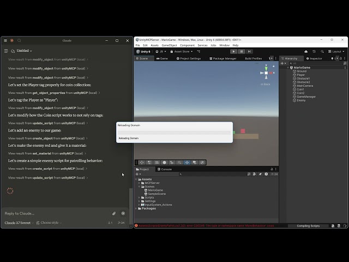Open the Assets menu in Unity
This screenshot has width=349, height=262.
point(154,45)
